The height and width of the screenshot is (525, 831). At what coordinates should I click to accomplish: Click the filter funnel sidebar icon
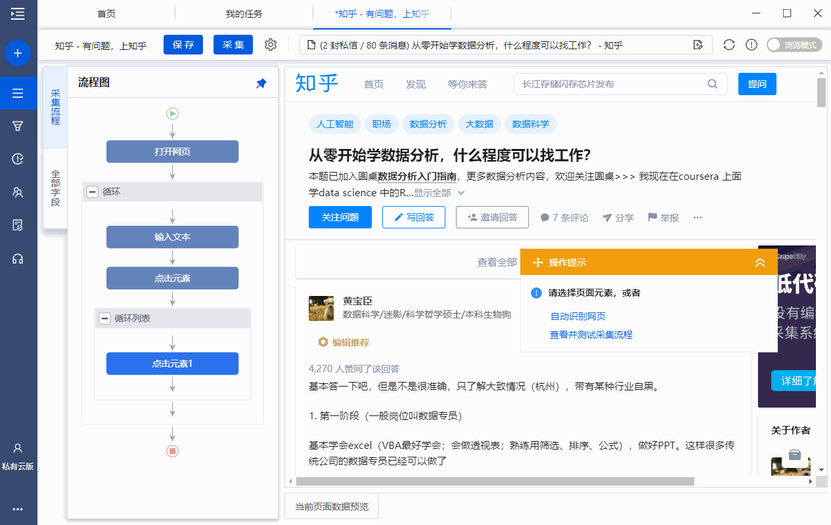click(18, 126)
